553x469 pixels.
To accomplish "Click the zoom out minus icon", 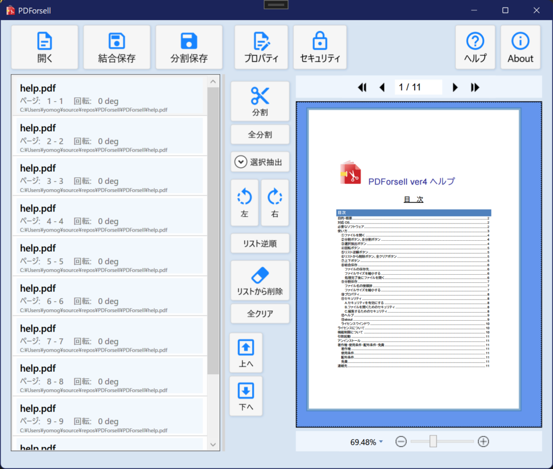I will pyautogui.click(x=401, y=441).
